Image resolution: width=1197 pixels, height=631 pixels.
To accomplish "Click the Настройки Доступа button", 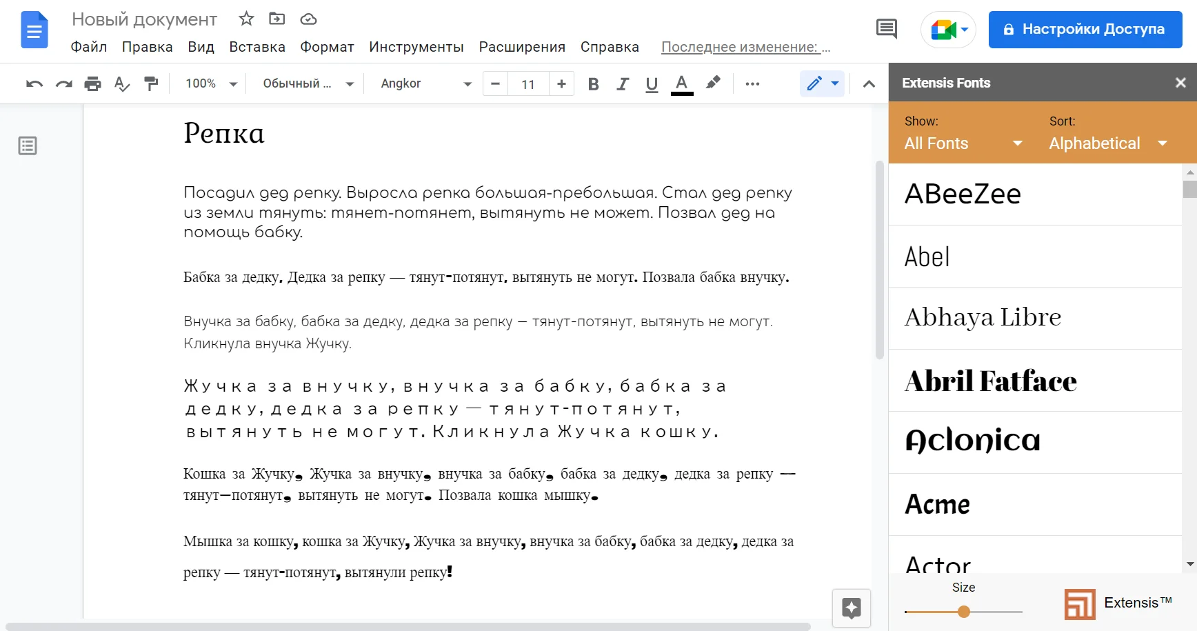I will (1085, 30).
